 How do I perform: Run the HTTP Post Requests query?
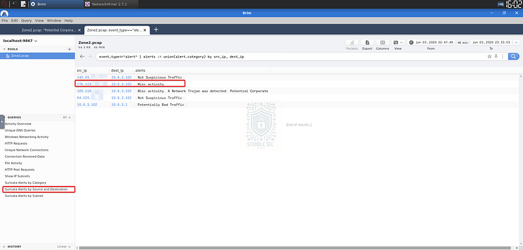click(x=20, y=170)
